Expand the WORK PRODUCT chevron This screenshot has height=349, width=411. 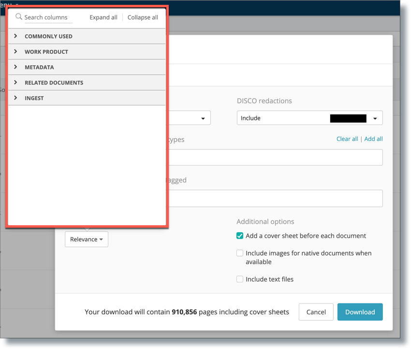tap(15, 51)
